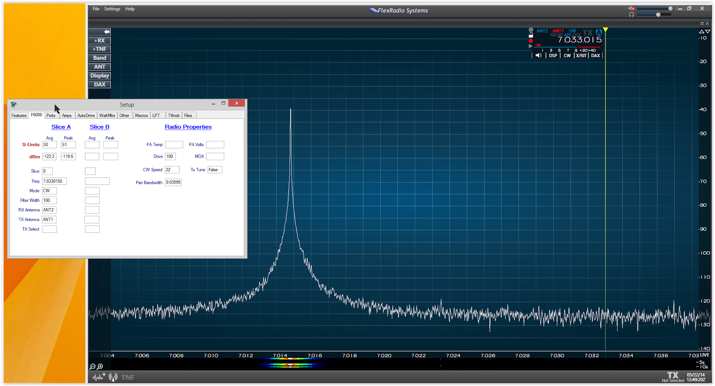Image resolution: width=715 pixels, height=386 pixels.
Task: Click the Radio Properties link
Action: coord(188,127)
